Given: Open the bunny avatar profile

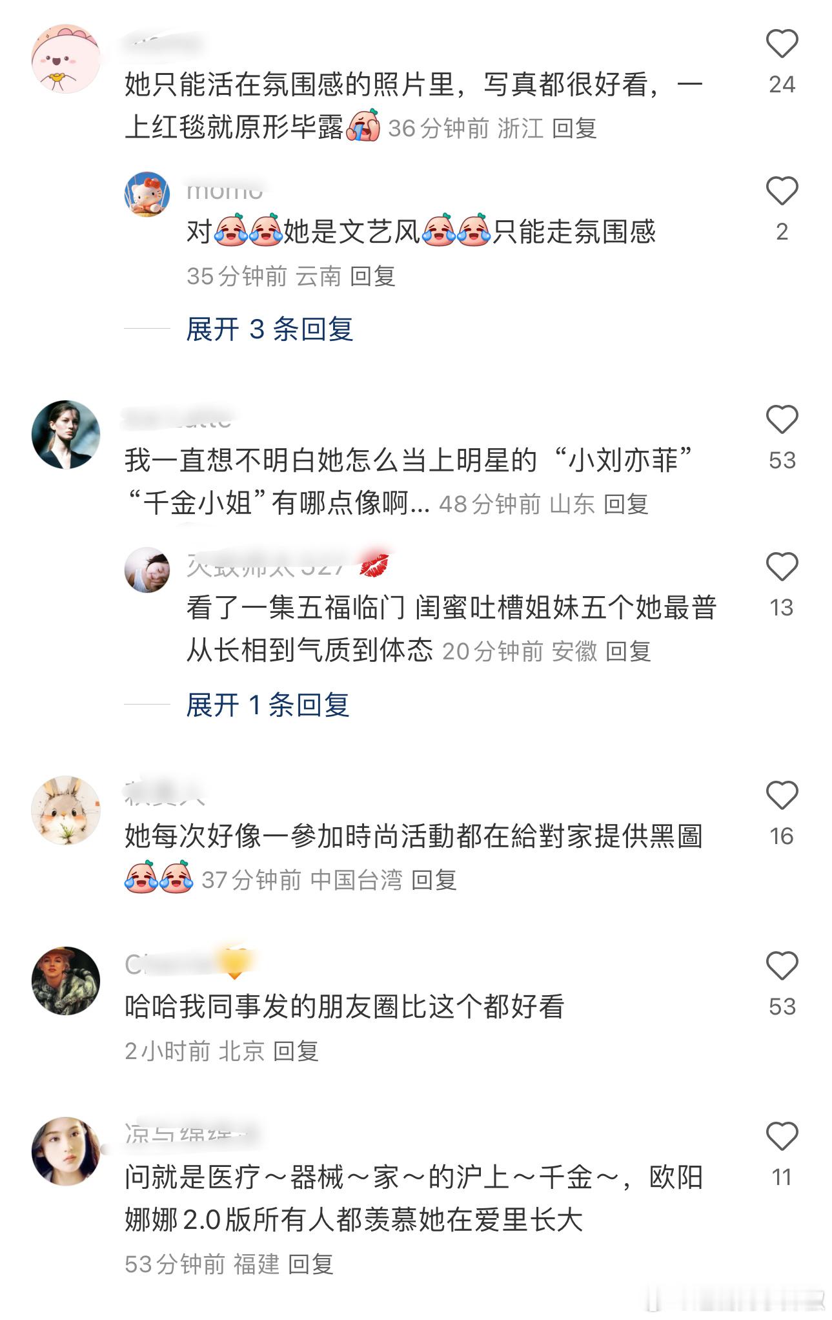Looking at the screenshot, I should coord(66,810).
